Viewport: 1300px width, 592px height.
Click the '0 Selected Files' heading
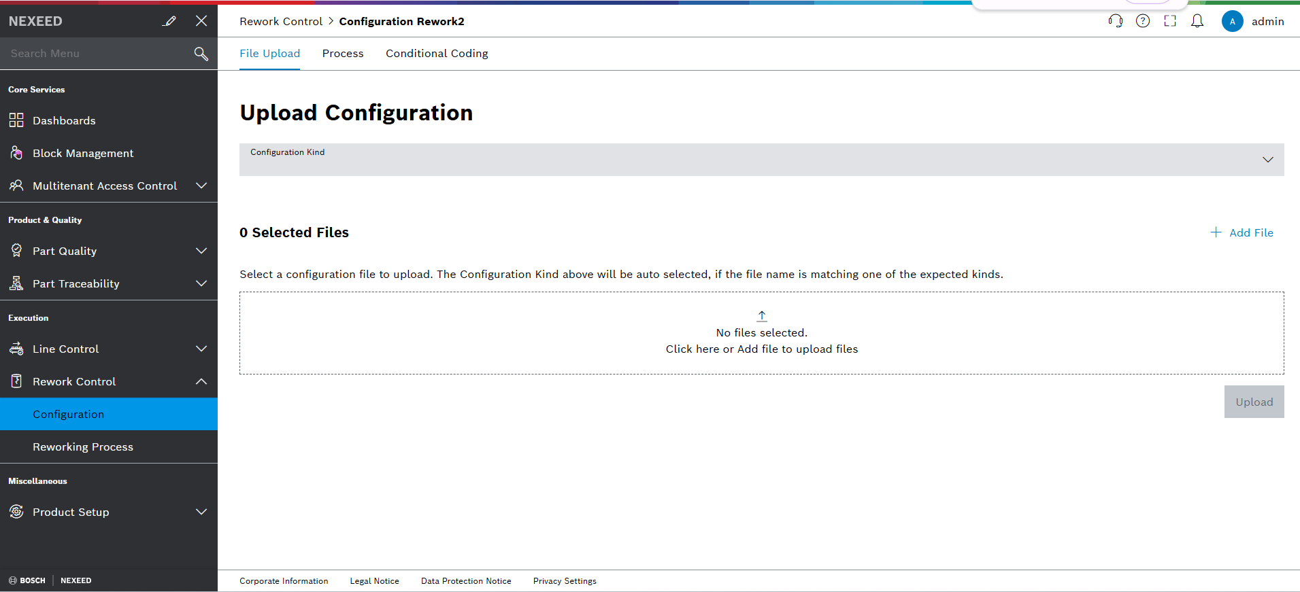point(294,232)
